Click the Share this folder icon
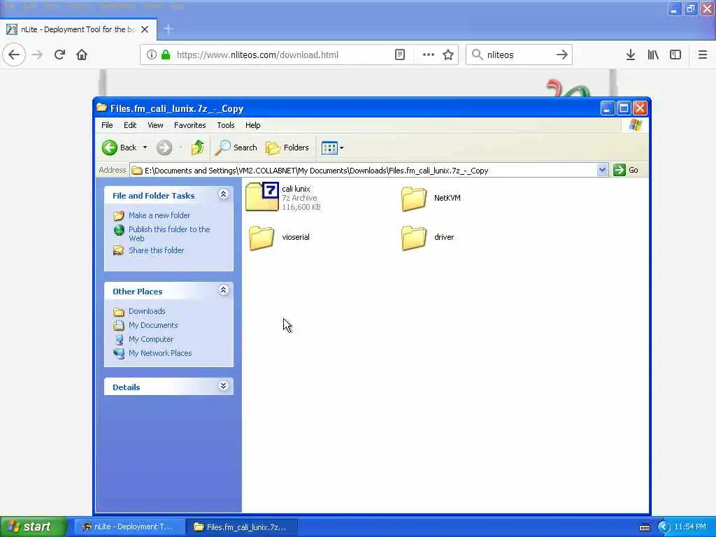This screenshot has height=537, width=716. pyautogui.click(x=119, y=250)
